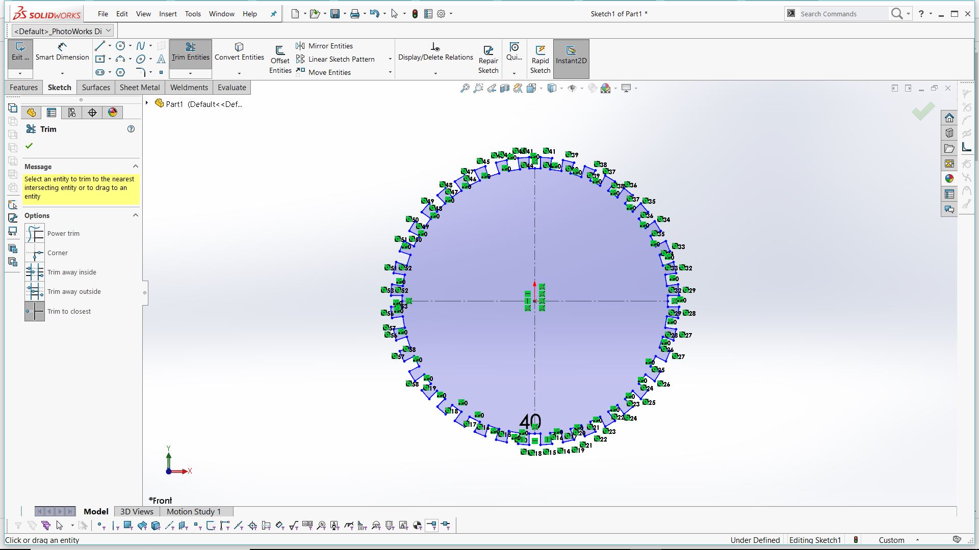Open the Appearances tab in the task pane
This screenshot has height=550, width=979.
tap(949, 179)
